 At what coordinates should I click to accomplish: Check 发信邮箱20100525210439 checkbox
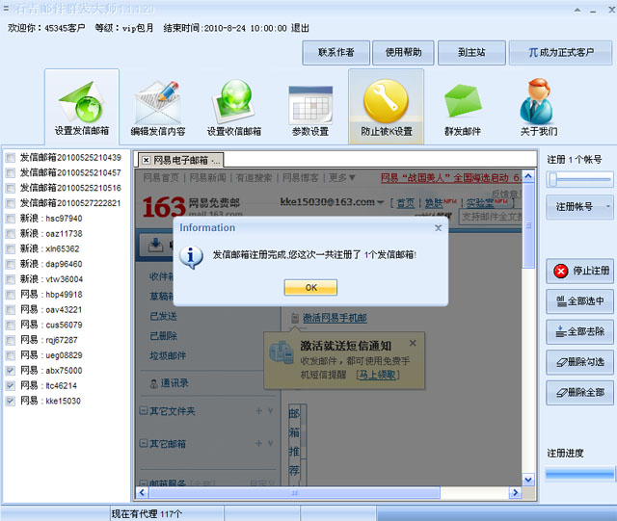pos(11,158)
